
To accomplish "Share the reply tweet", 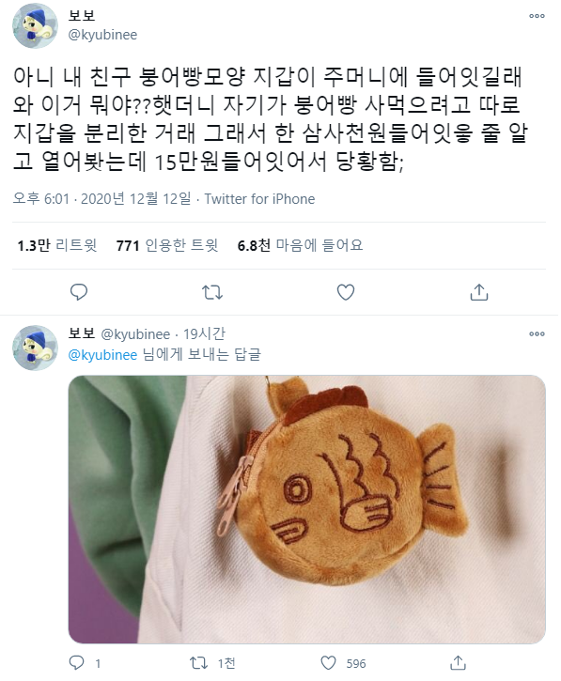I will [x=458, y=663].
